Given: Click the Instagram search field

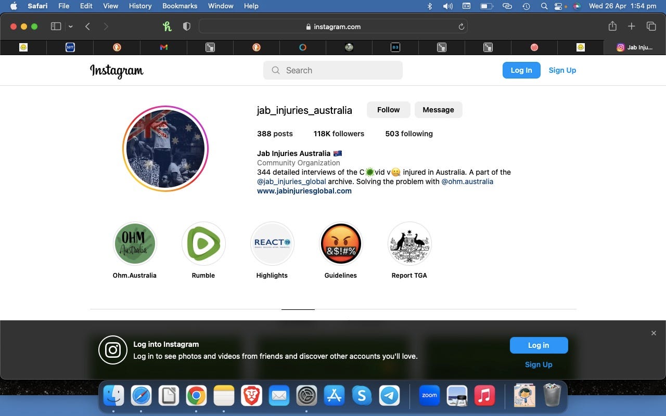Looking at the screenshot, I should pos(333,70).
